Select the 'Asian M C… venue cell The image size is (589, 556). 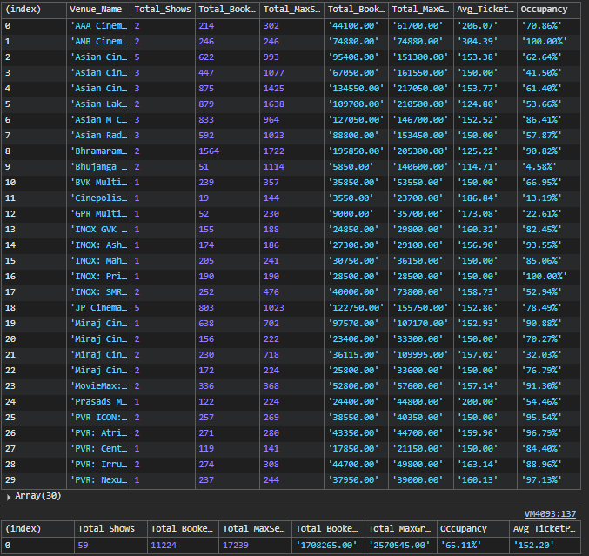pyautogui.click(x=99, y=120)
